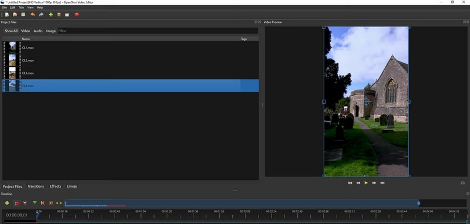Undo the last action in the toolbar
Screen dimensions: 470x224
pyautogui.click(x=33, y=14)
